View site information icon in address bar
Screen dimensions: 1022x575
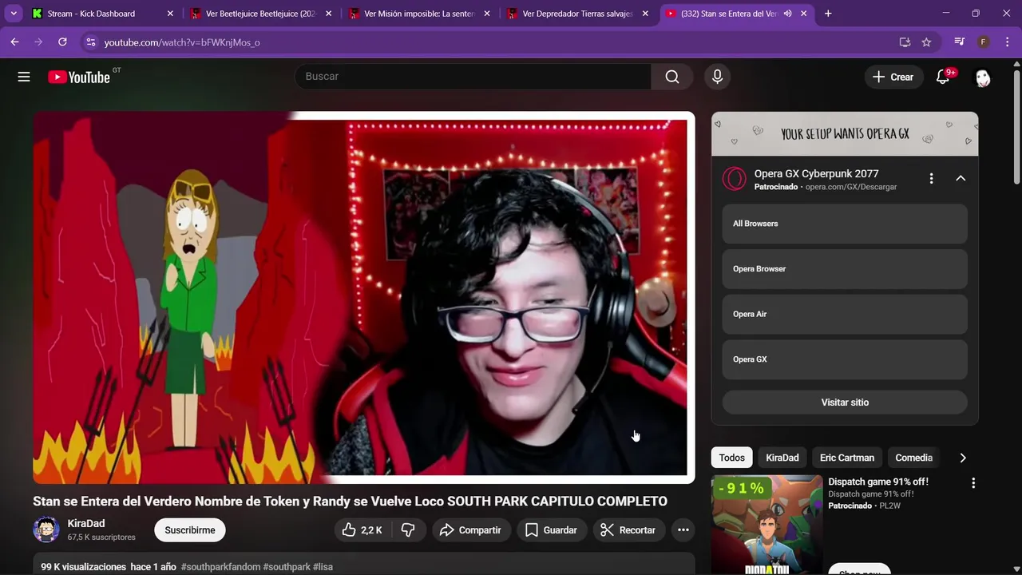90,42
